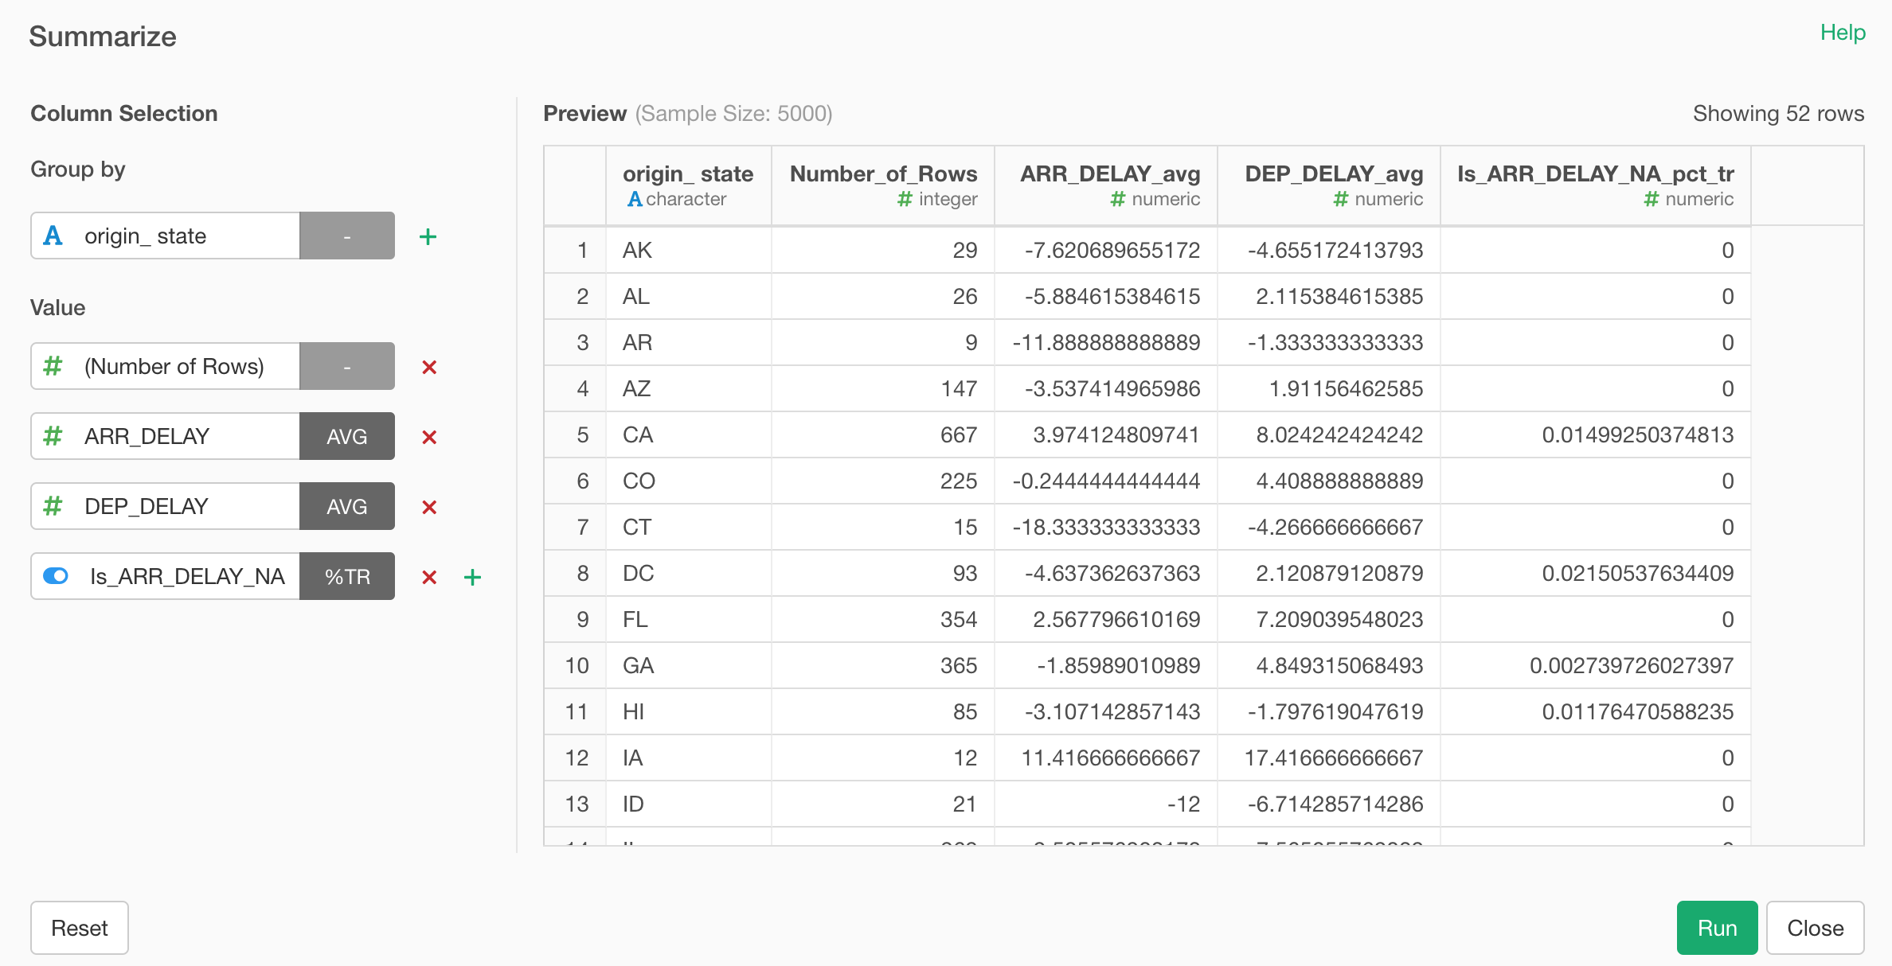1892x966 pixels.
Task: Open function dropdown for origin_state group
Action: click(346, 236)
